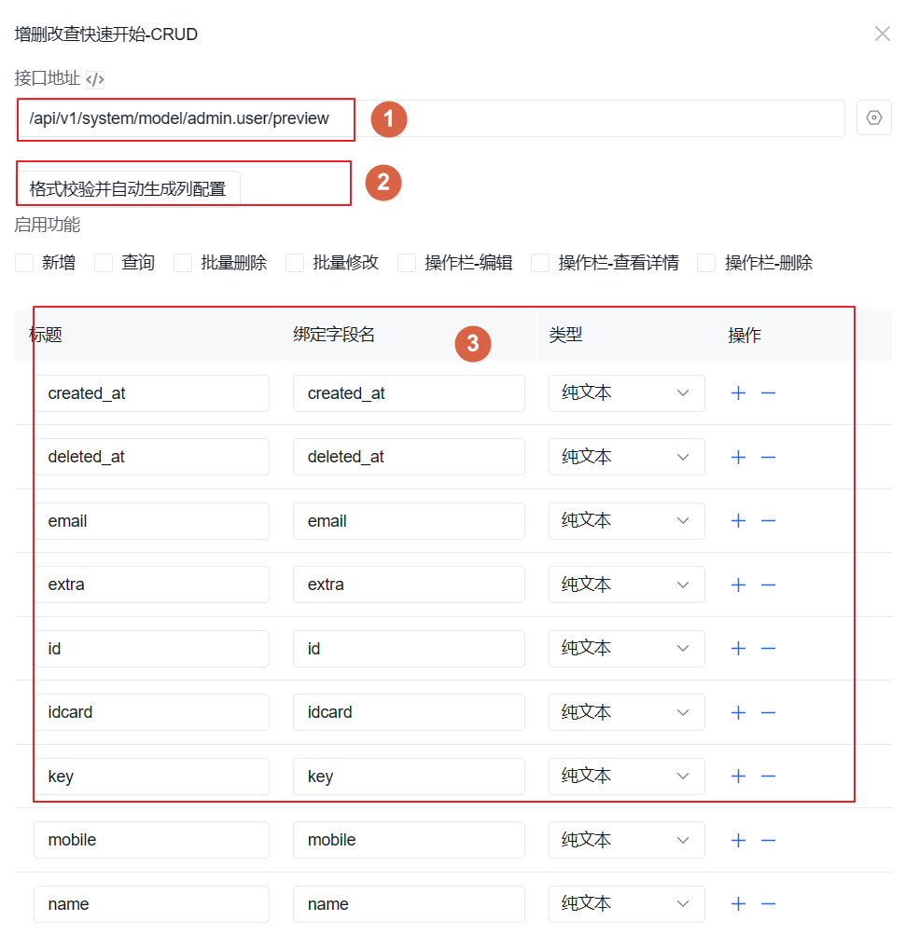Remove the extra field row
Image resolution: width=905 pixels, height=935 pixels.
[x=768, y=584]
